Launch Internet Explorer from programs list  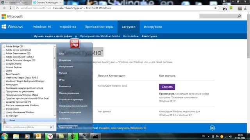coord(14,67)
